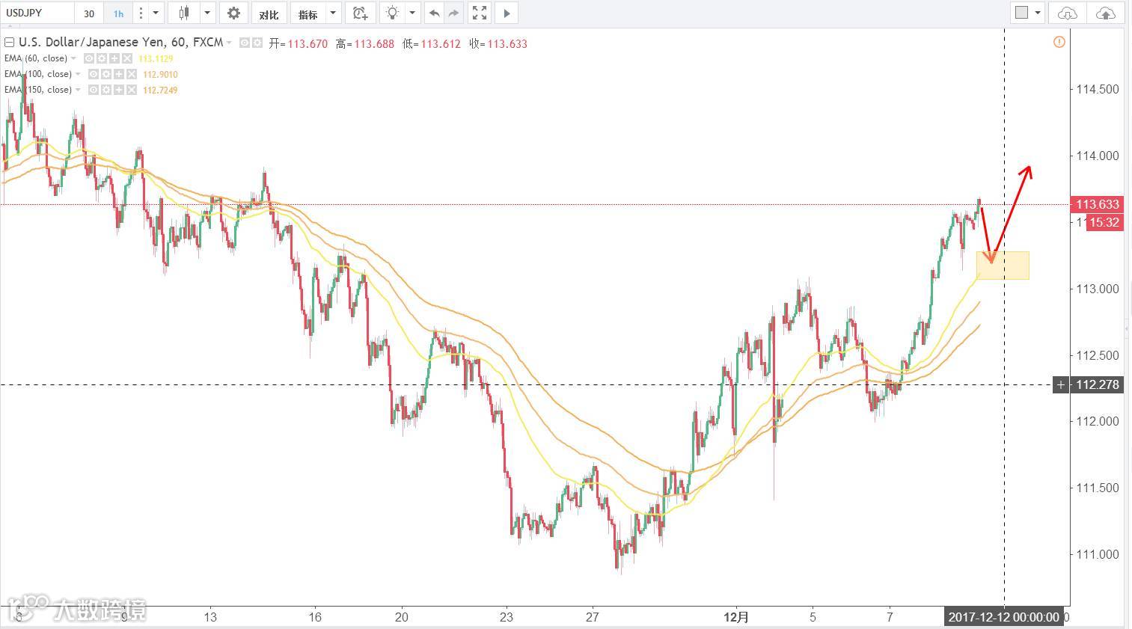Collapse the chart legend with minus box

(x=9, y=43)
